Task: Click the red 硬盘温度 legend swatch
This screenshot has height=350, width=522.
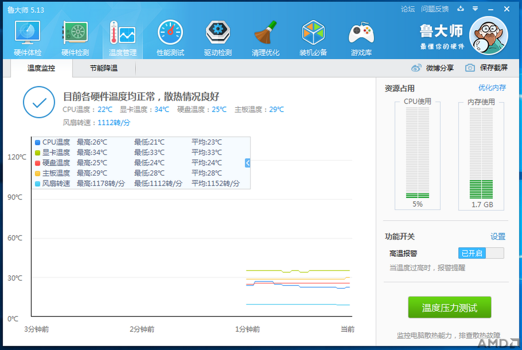Action: pos(38,163)
